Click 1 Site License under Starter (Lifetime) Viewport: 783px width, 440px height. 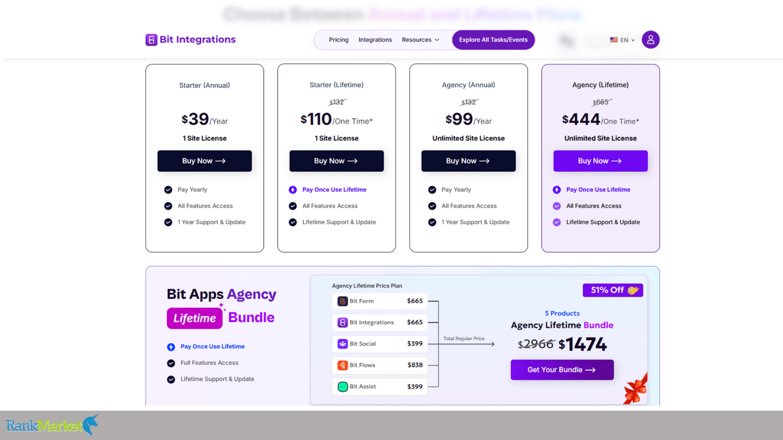point(336,138)
